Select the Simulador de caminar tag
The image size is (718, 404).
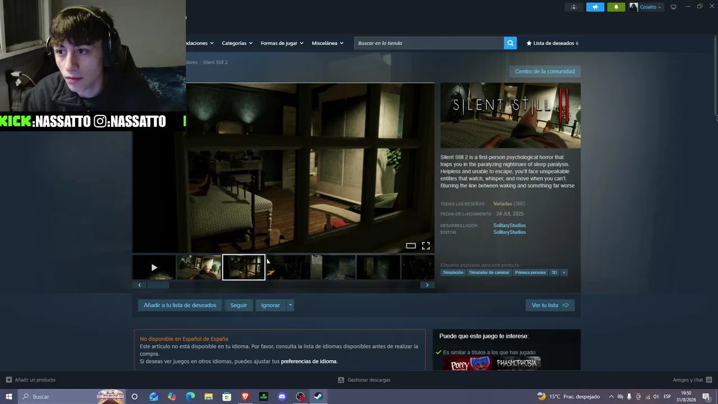click(489, 273)
